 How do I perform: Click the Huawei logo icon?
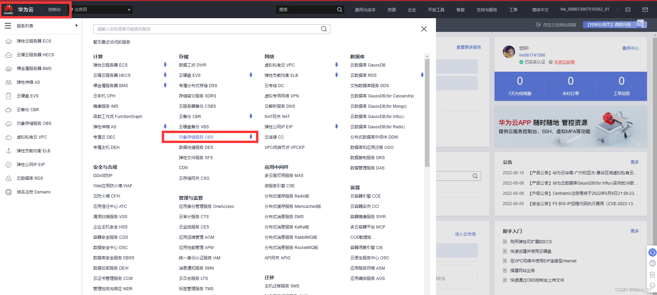[x=9, y=9]
